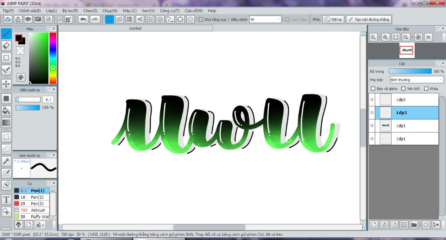
Task: Select the rectangular Selection tool
Action: click(x=6, y=137)
